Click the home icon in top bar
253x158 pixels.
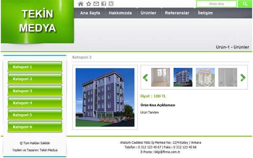point(81,4)
